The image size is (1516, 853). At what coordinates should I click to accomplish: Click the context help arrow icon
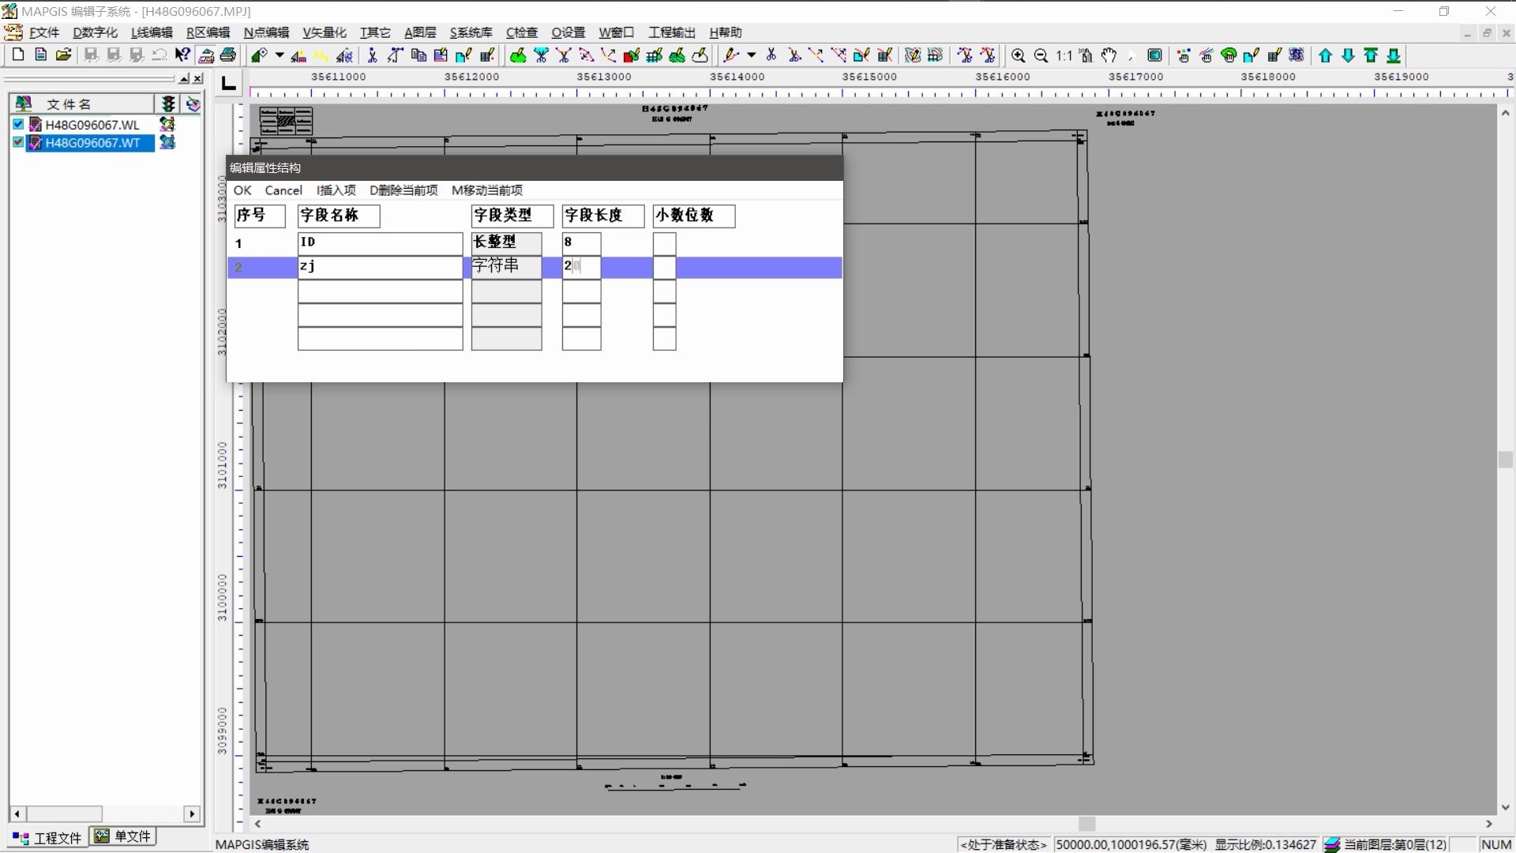coord(182,55)
